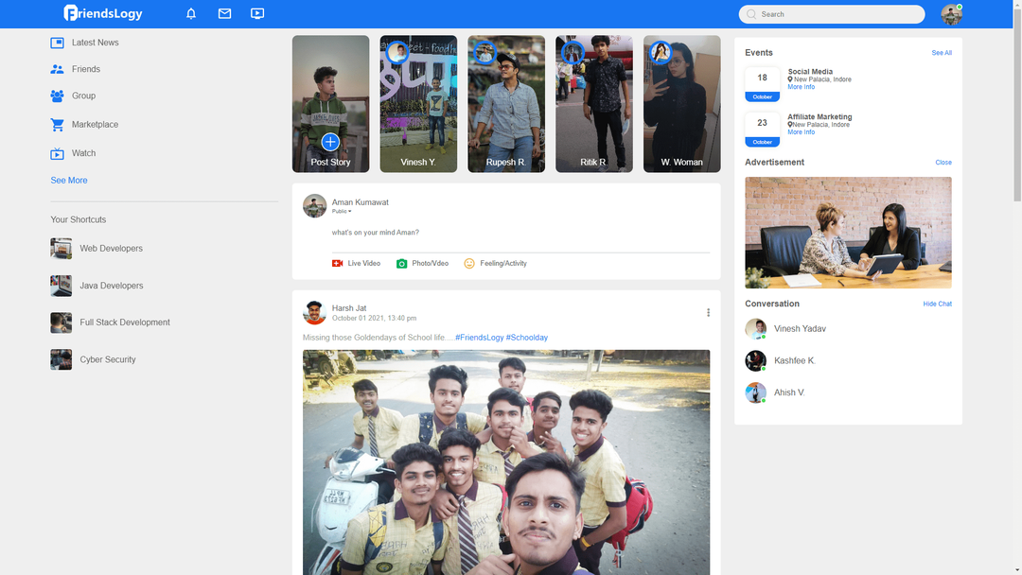Click the plus icon on Post Story
1022x575 pixels.
[x=330, y=142]
